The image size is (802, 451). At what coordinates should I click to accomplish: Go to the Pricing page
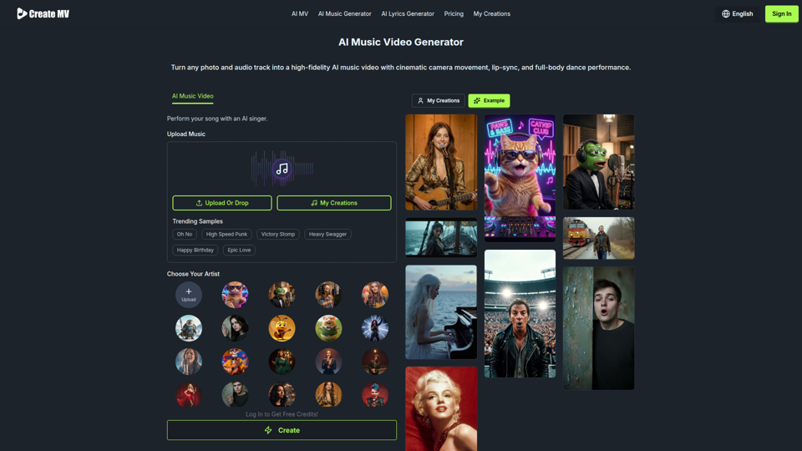pos(454,14)
